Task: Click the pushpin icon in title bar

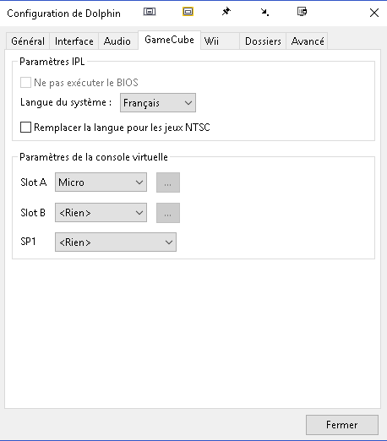Action: (x=226, y=12)
